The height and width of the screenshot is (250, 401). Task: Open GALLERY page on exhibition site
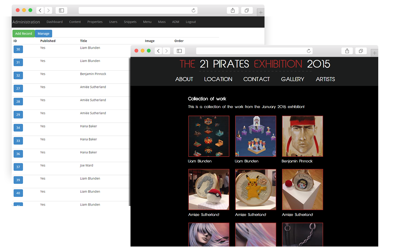[293, 79]
